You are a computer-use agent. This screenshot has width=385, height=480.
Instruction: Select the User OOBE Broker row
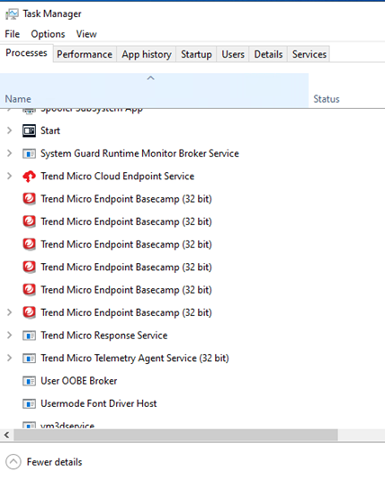click(x=192, y=381)
